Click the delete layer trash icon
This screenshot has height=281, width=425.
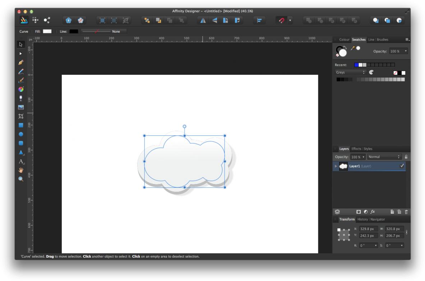(x=406, y=212)
